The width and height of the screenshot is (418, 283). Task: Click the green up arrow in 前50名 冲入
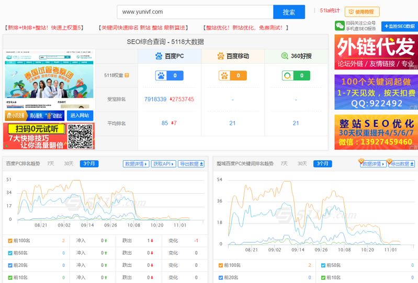click(106, 253)
